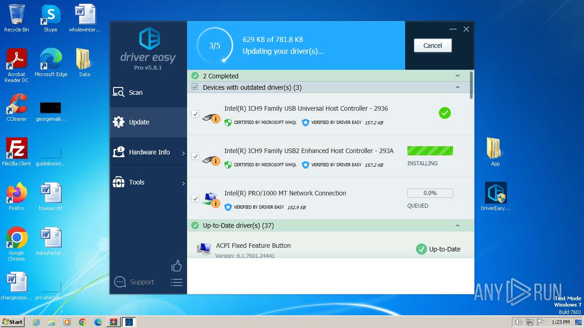Minimize the Driver Easy window
Image resolution: width=584 pixels, height=328 pixels.
coord(453,29)
